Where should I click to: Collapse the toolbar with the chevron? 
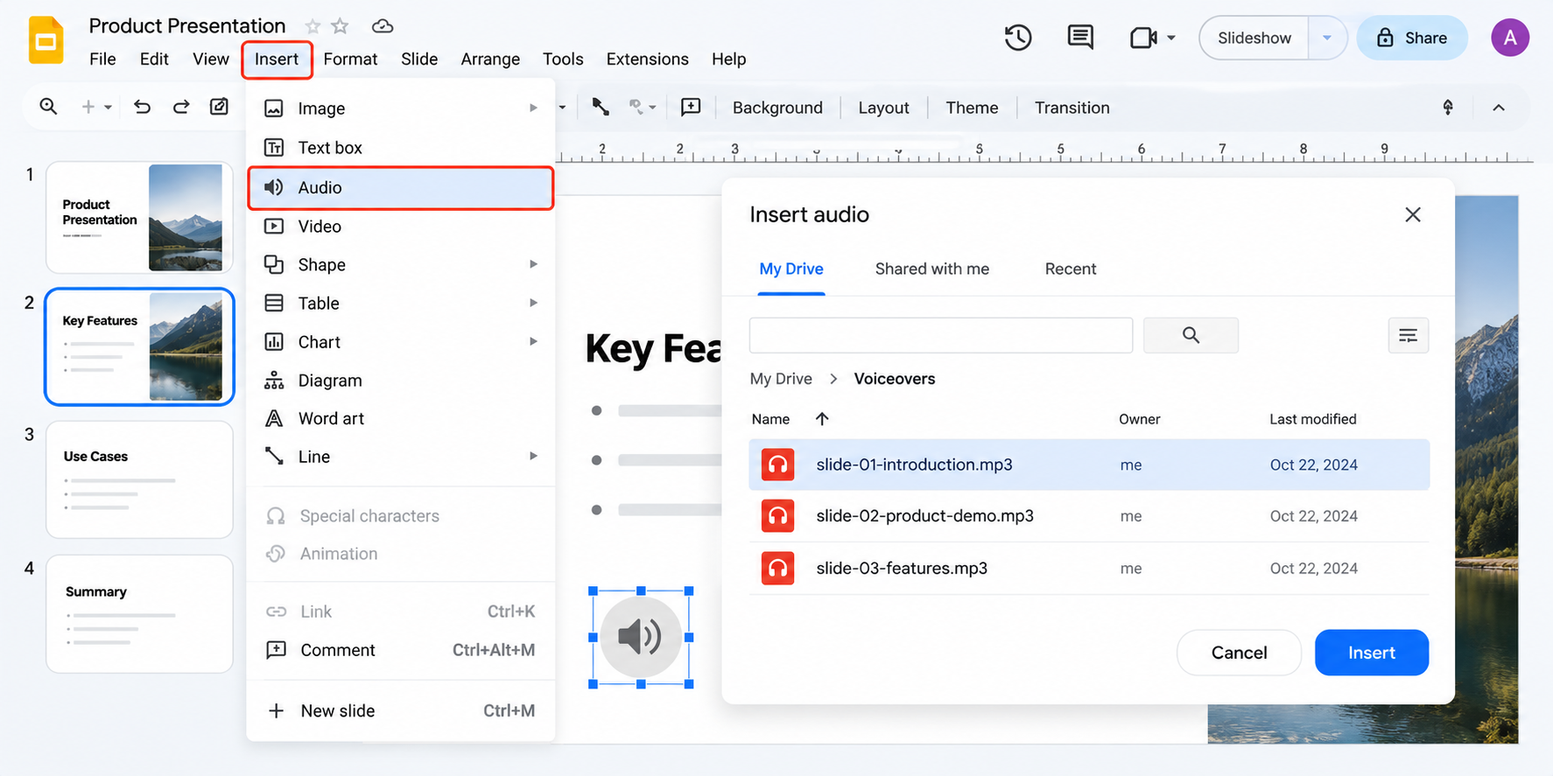pos(1499,108)
